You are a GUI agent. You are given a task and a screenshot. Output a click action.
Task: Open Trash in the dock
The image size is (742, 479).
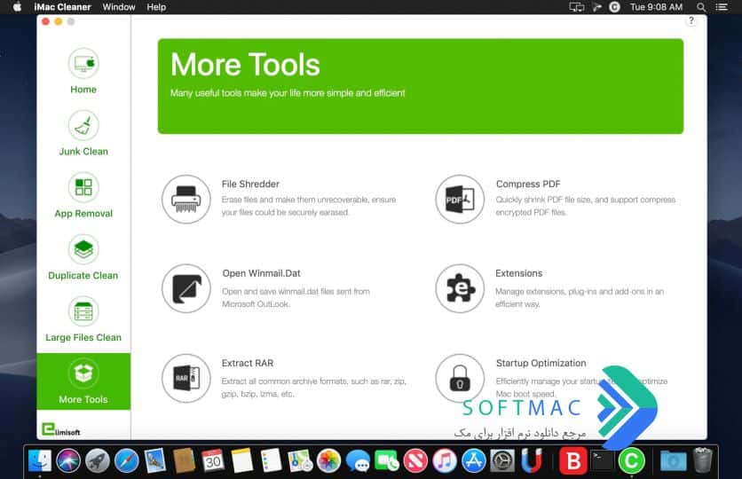[703, 460]
